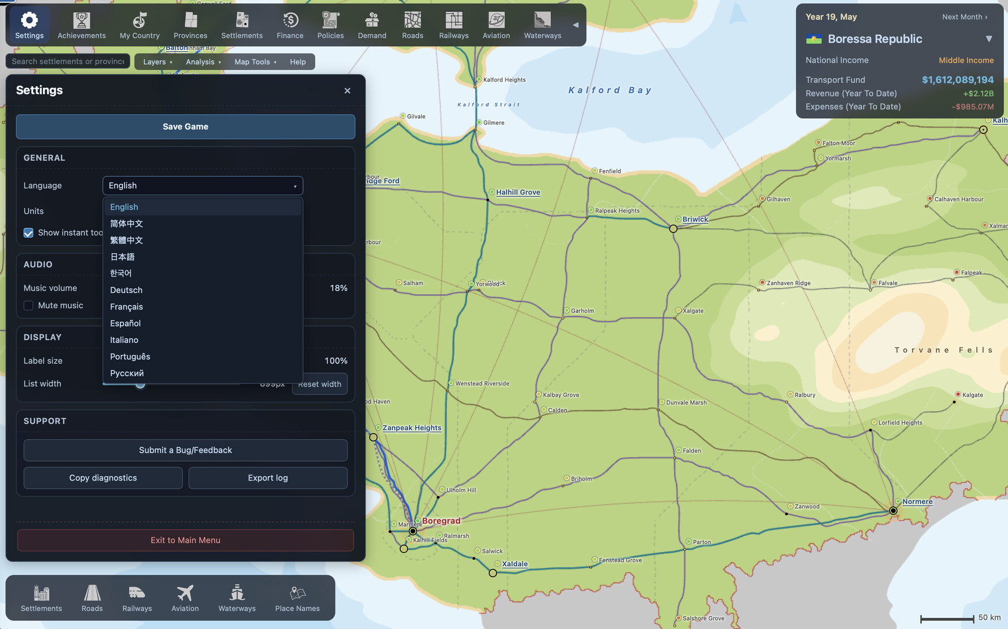Click the Settings gear icon
Image resolution: width=1008 pixels, height=629 pixels.
(x=29, y=26)
